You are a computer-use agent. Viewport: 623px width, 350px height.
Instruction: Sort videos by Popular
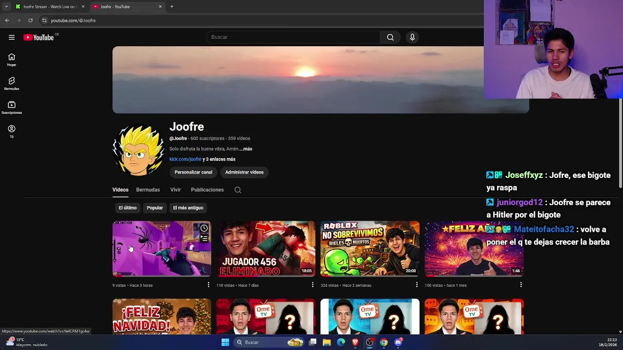click(155, 208)
